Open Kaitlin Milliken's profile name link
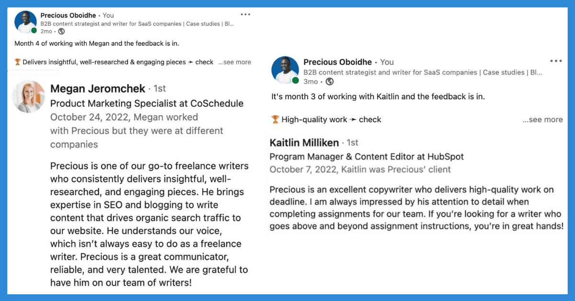Viewport: 575px width, 301px height. 304,143
